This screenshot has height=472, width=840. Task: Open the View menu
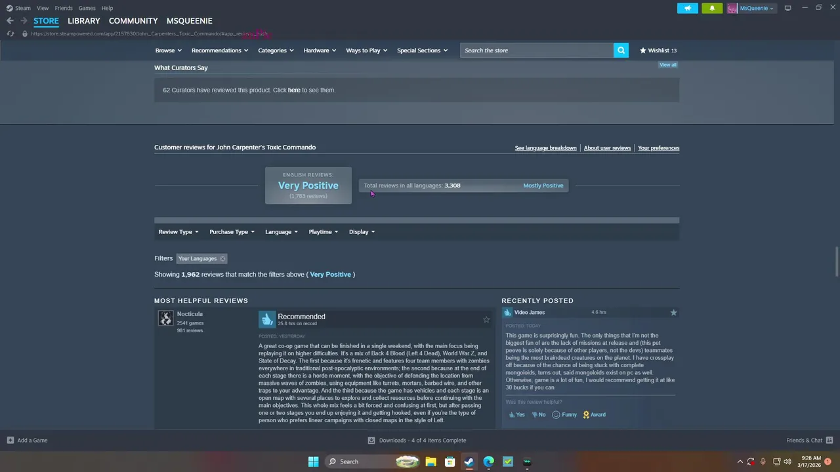[x=43, y=8]
